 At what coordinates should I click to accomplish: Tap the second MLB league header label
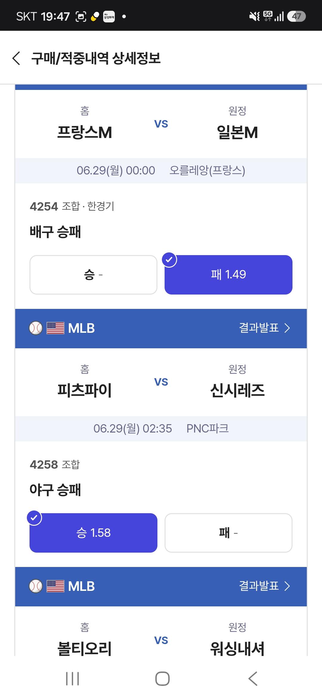pos(81,586)
